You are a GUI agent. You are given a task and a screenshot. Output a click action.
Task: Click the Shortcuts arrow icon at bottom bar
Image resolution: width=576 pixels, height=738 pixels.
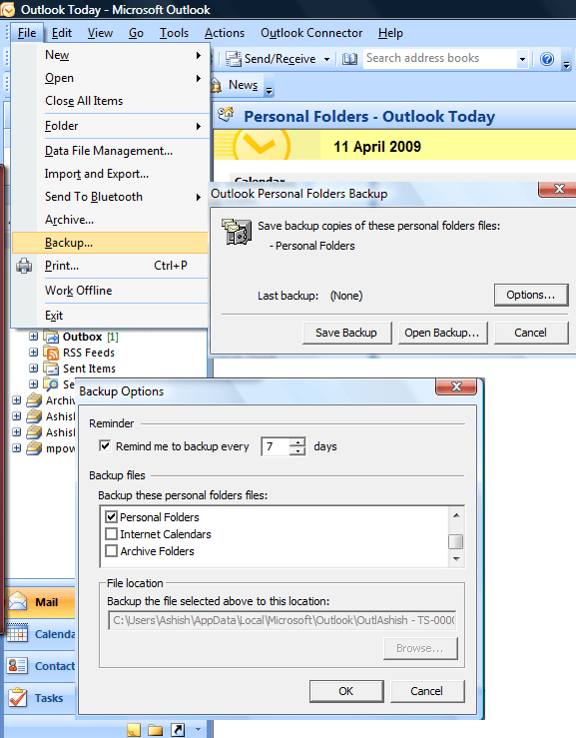tap(178, 730)
